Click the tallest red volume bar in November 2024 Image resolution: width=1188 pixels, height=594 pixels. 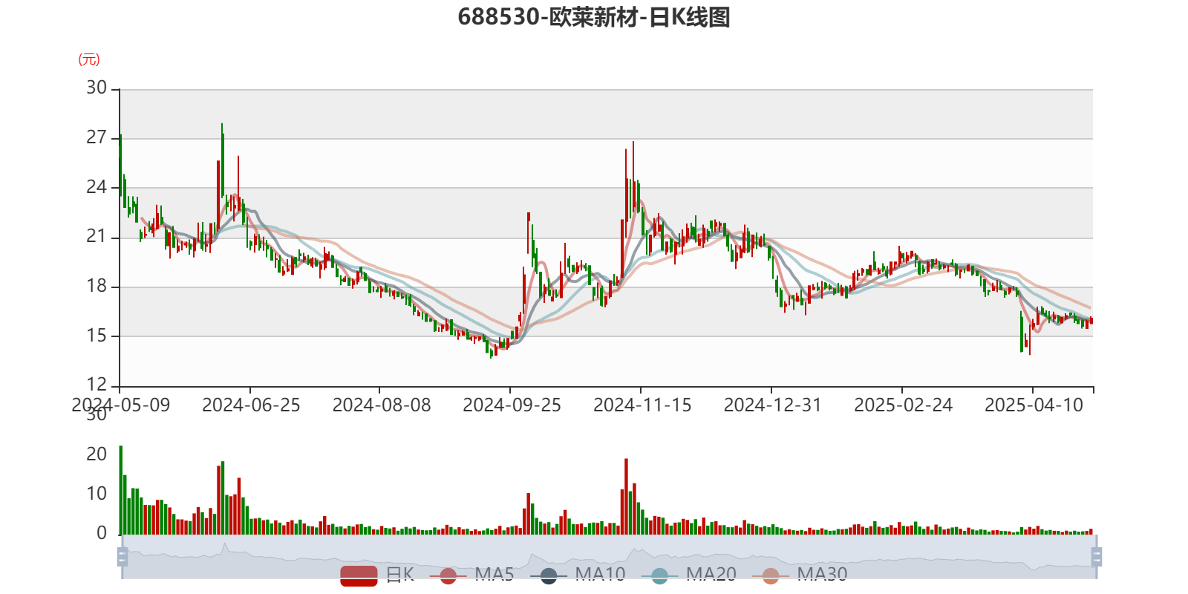[x=626, y=497]
